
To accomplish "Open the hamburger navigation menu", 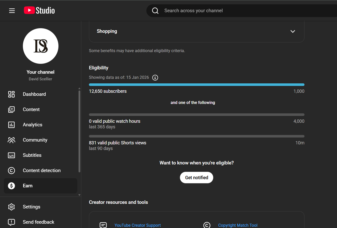I will click(12, 11).
